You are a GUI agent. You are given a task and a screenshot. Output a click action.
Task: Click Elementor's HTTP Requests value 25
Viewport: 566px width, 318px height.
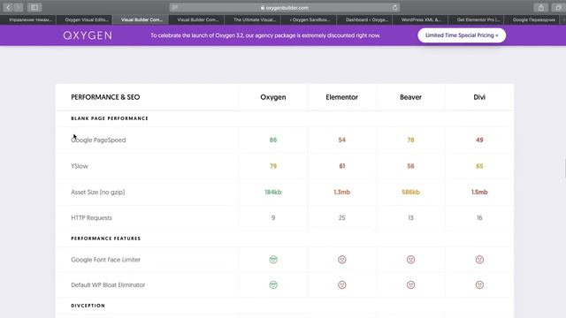pyautogui.click(x=341, y=218)
